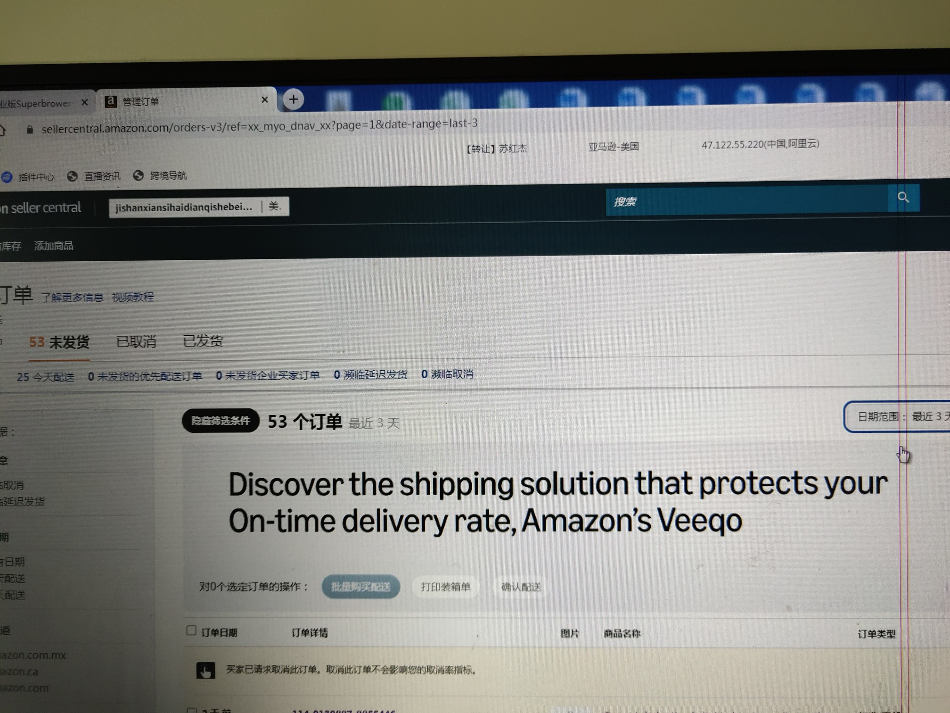Open a new browser tab with plus icon
This screenshot has height=713, width=950.
293,99
